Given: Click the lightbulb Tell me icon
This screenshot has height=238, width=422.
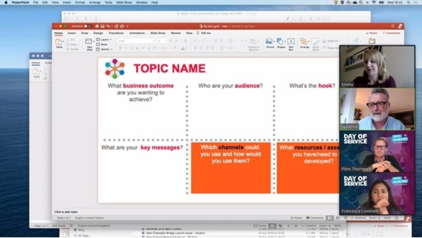Looking at the screenshot, I should [198, 33].
